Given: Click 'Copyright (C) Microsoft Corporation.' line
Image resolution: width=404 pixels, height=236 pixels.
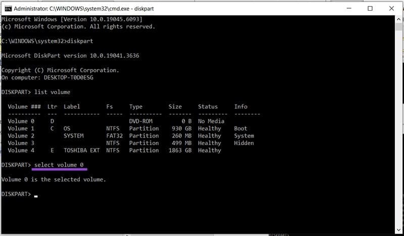Looking at the screenshot, I should tap(60, 70).
